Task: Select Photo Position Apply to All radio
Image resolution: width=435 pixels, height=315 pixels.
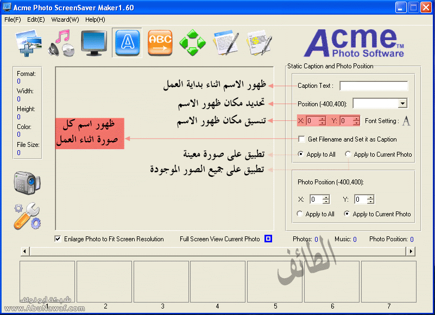Action: (x=300, y=214)
